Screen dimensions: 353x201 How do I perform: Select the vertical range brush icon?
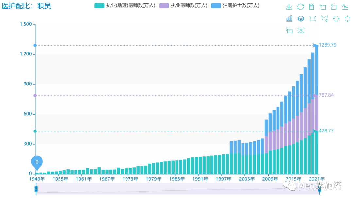(x=347, y=19)
